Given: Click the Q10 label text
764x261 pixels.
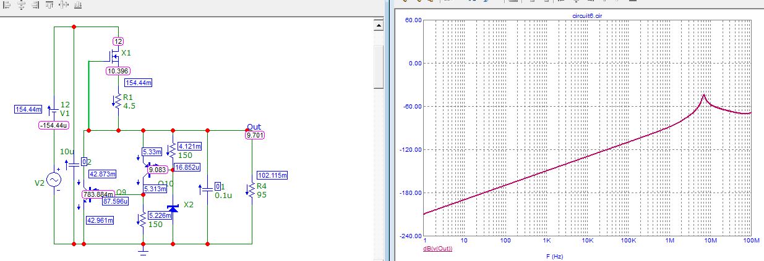Looking at the screenshot, I should point(166,184).
